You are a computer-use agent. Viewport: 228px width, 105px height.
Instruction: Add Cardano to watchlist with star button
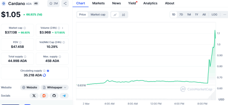(x=53, y=3)
